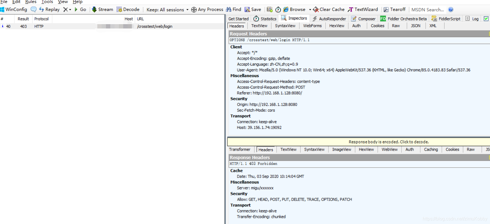Open the Help menu

(77, 2)
